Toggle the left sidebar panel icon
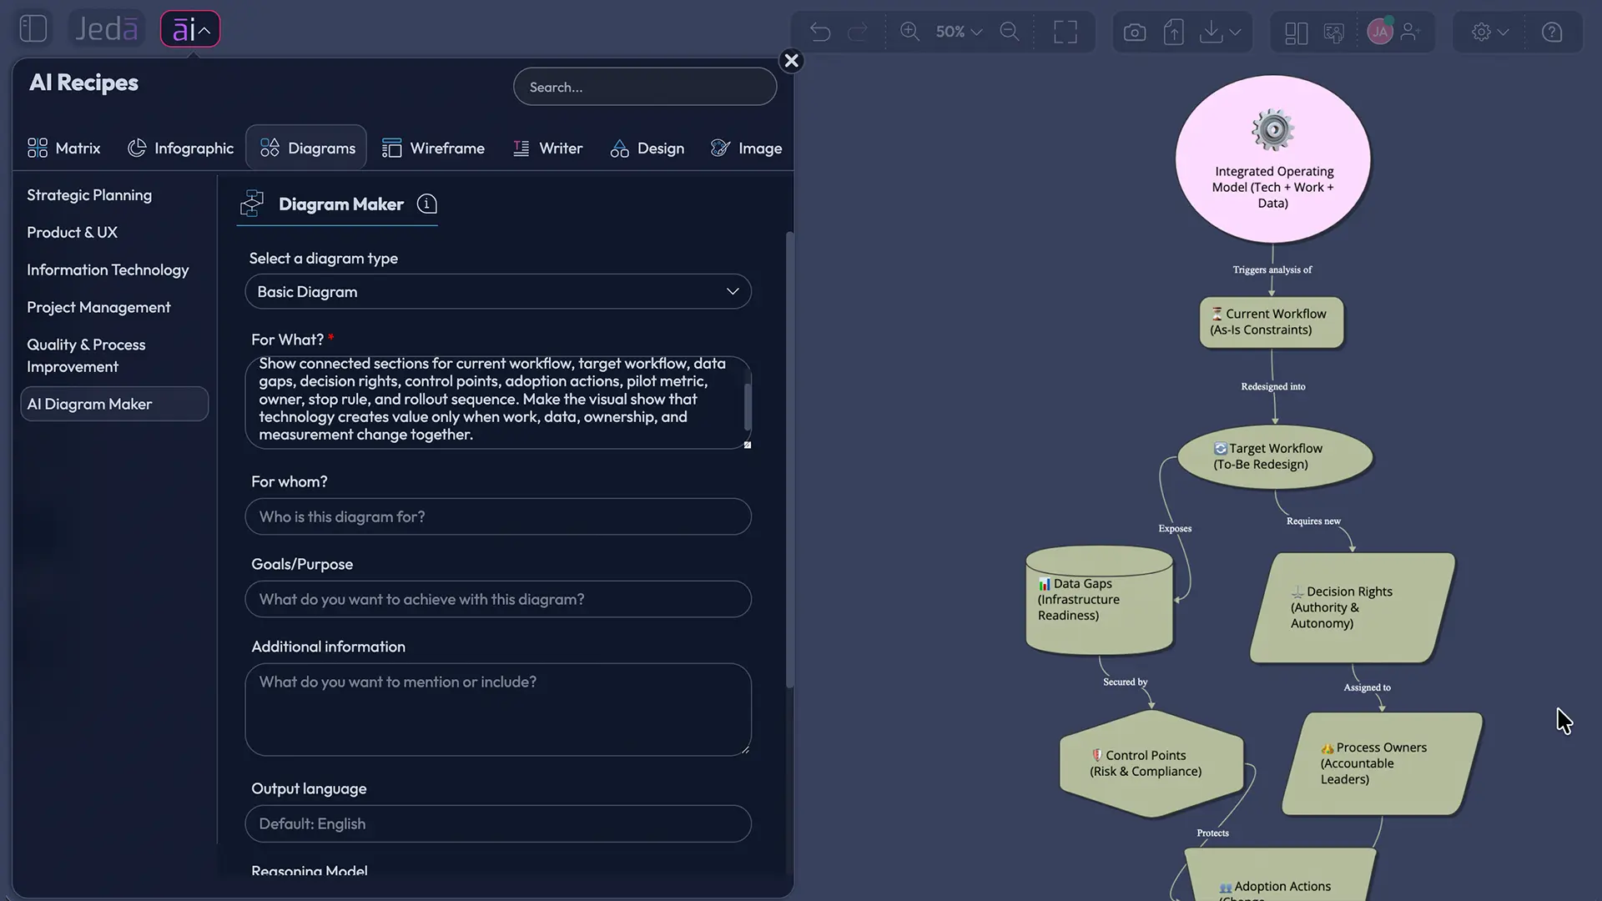 pos(33,29)
